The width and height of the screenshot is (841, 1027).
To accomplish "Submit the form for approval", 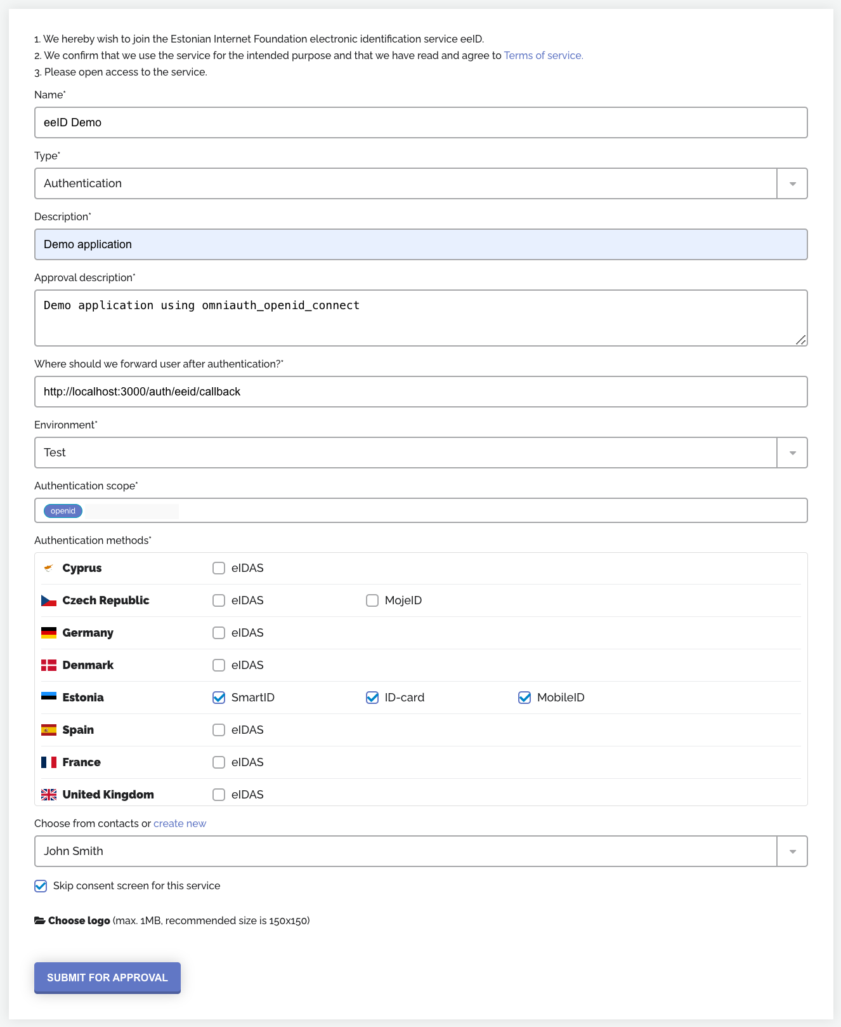I will click(x=107, y=977).
